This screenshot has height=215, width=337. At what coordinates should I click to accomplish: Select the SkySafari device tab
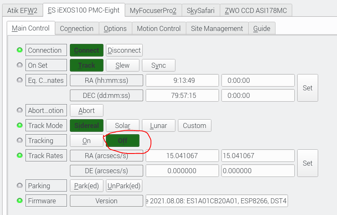coord(201,10)
